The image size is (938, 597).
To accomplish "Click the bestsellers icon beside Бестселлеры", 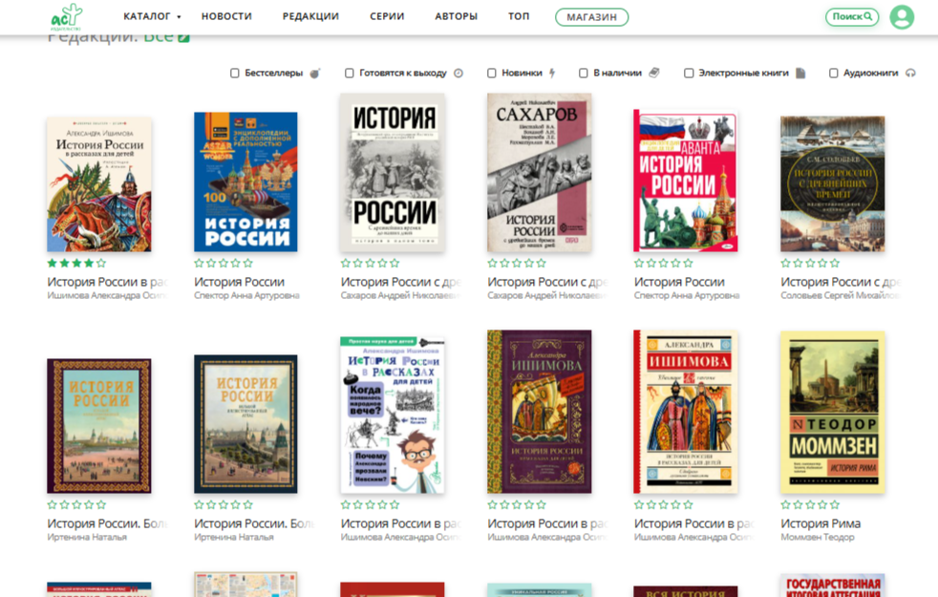I will coord(315,73).
